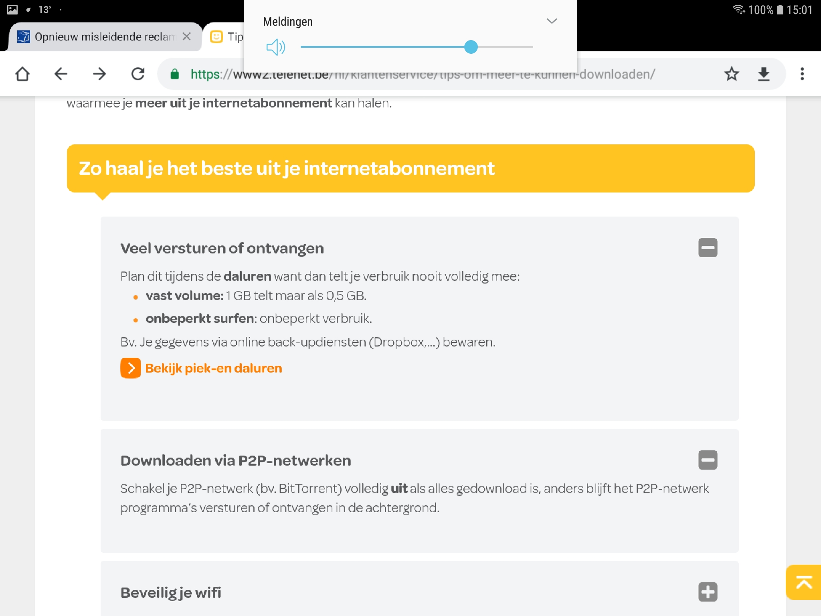The width and height of the screenshot is (821, 616).
Task: Adjust the Meldingen volume slider
Action: [471, 47]
